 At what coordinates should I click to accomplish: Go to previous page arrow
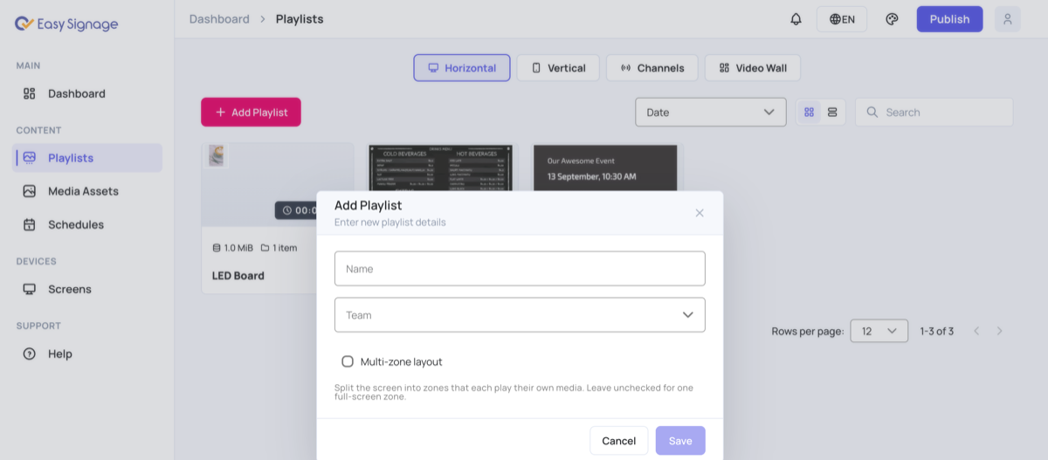point(976,331)
